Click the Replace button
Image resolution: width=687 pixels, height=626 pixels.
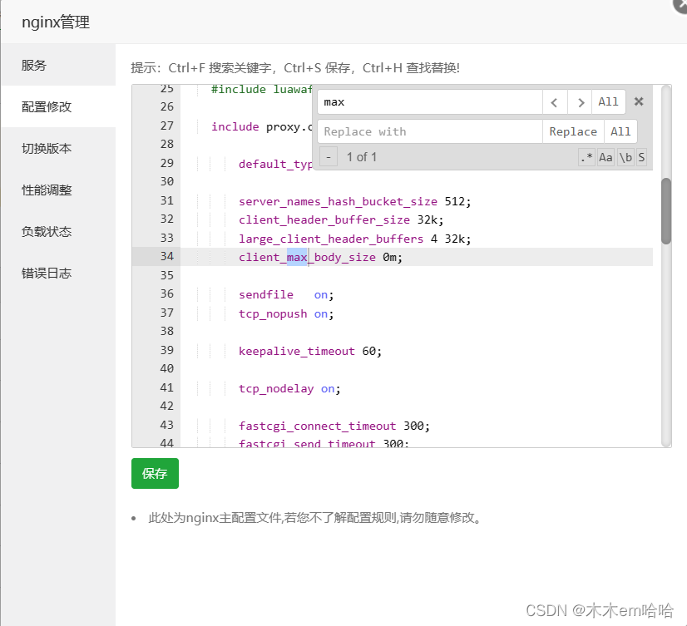coord(573,131)
